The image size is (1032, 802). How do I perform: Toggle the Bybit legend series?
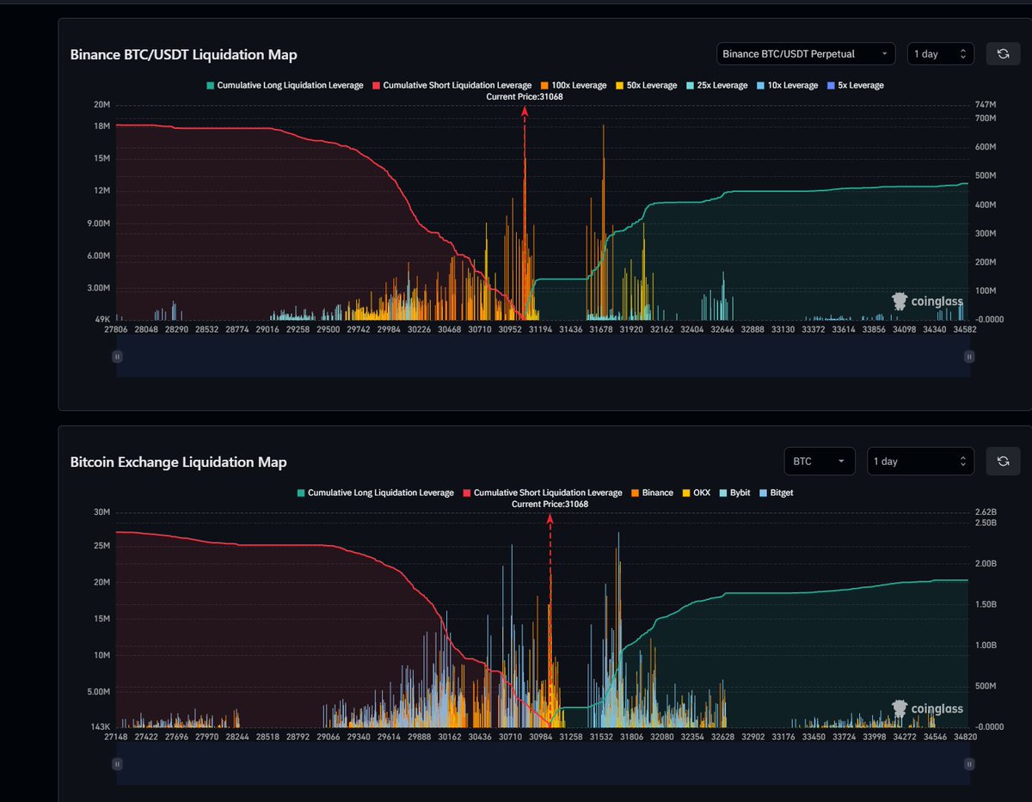(734, 493)
